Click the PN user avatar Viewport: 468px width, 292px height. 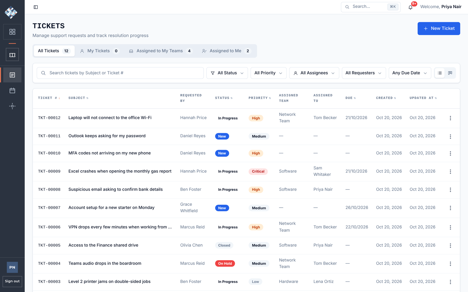12,267
